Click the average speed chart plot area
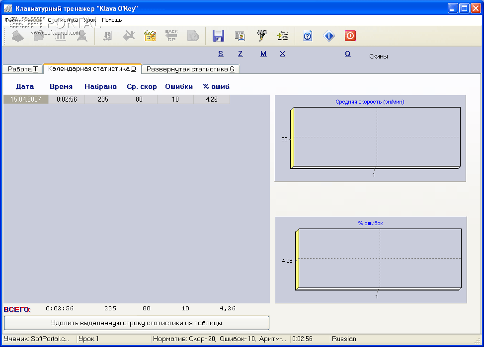The image size is (484, 347). [x=377, y=137]
